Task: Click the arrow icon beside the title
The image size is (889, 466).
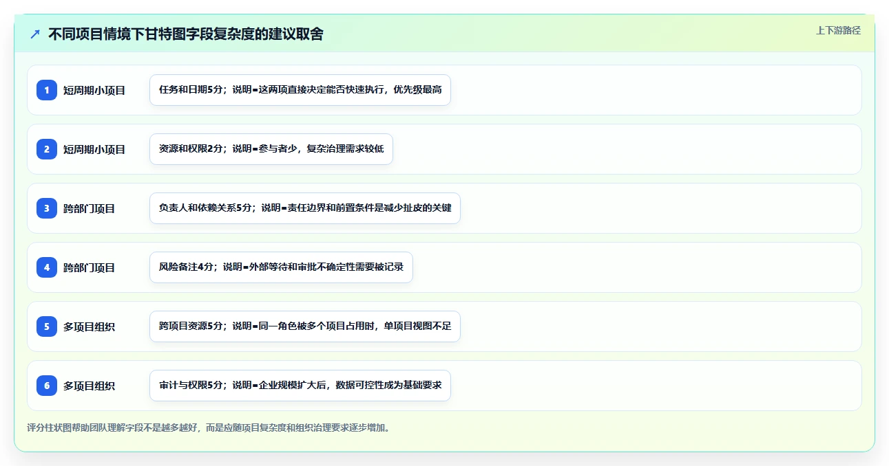Action: [35, 34]
